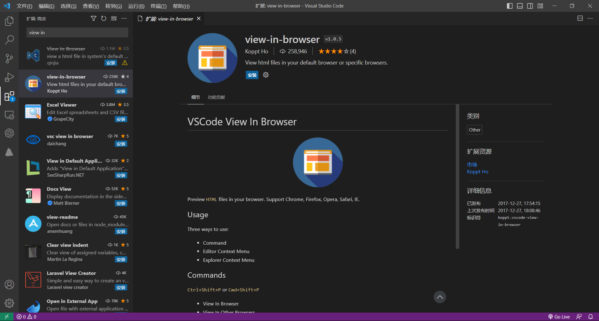599x321 pixels.
Task: Open customize layout control
Action: (x=540, y=6)
